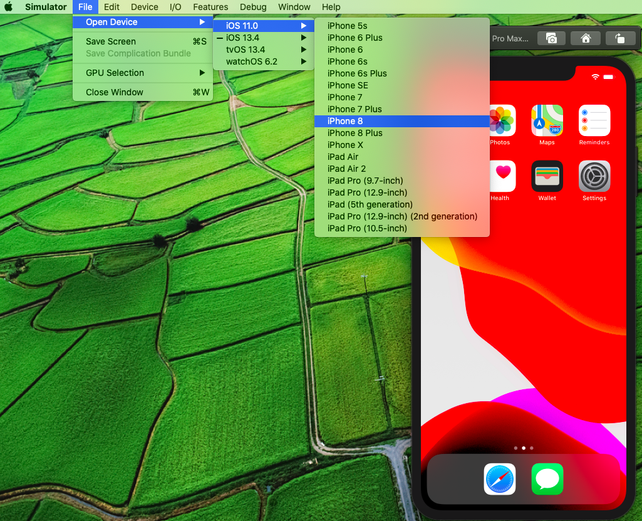The height and width of the screenshot is (521, 642).
Task: Click the File menu in the menu bar
Action: (85, 7)
